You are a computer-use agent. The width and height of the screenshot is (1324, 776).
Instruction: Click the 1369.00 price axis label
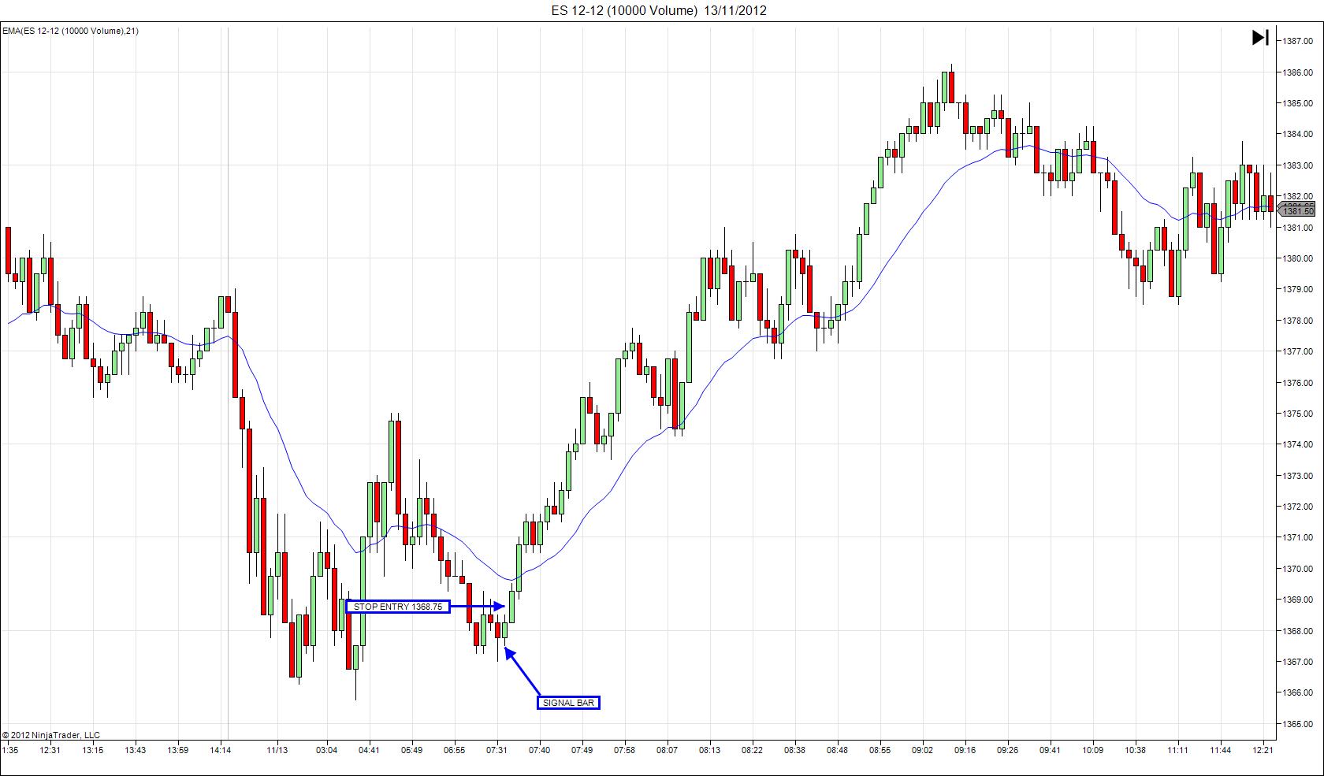click(x=1297, y=600)
